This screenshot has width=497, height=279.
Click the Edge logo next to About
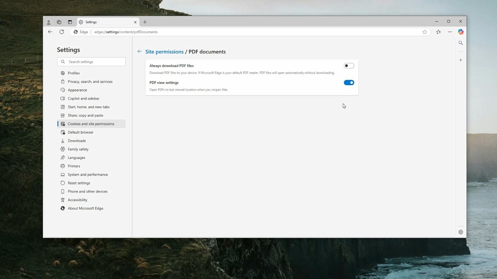tap(63, 208)
